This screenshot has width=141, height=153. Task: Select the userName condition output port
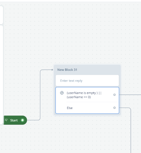coord(114,95)
